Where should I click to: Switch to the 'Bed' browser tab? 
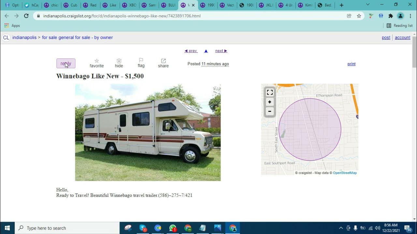click(x=325, y=5)
